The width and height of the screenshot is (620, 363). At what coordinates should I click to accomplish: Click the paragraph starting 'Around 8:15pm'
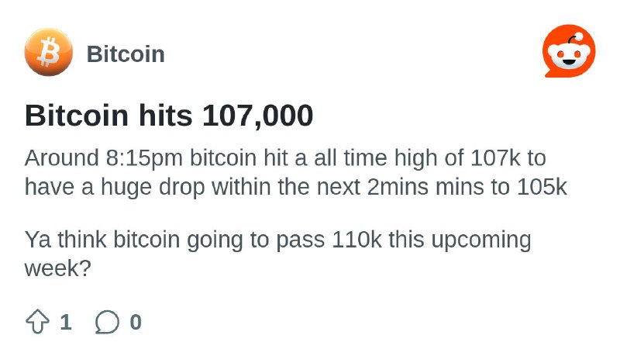(296, 172)
